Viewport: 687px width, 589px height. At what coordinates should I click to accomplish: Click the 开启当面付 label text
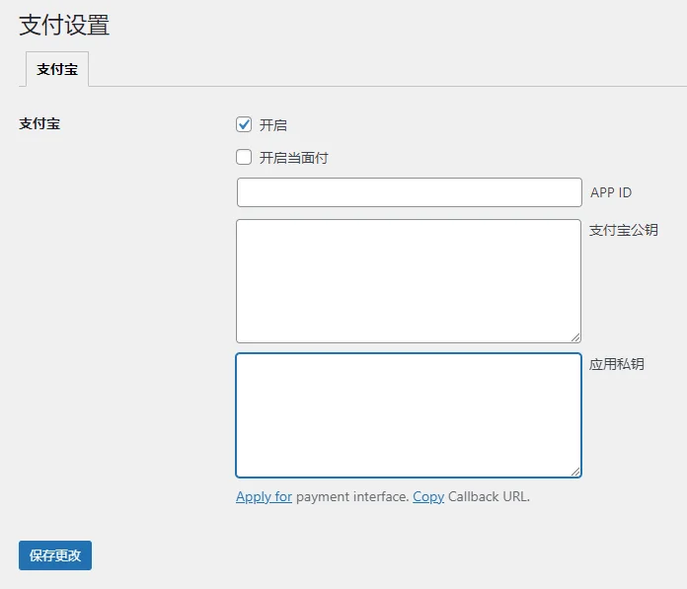pyautogui.click(x=293, y=158)
